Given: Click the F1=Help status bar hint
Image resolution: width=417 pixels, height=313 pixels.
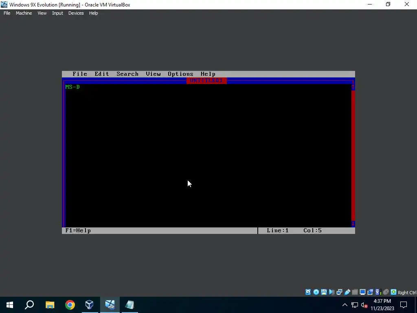Looking at the screenshot, I should (78, 231).
